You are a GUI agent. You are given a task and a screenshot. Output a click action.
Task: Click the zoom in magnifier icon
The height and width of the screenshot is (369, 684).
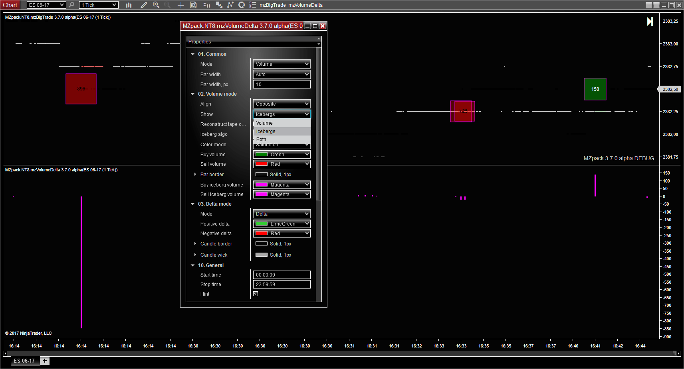coord(156,5)
